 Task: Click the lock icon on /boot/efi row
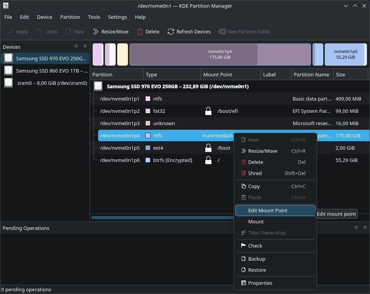coord(208,111)
